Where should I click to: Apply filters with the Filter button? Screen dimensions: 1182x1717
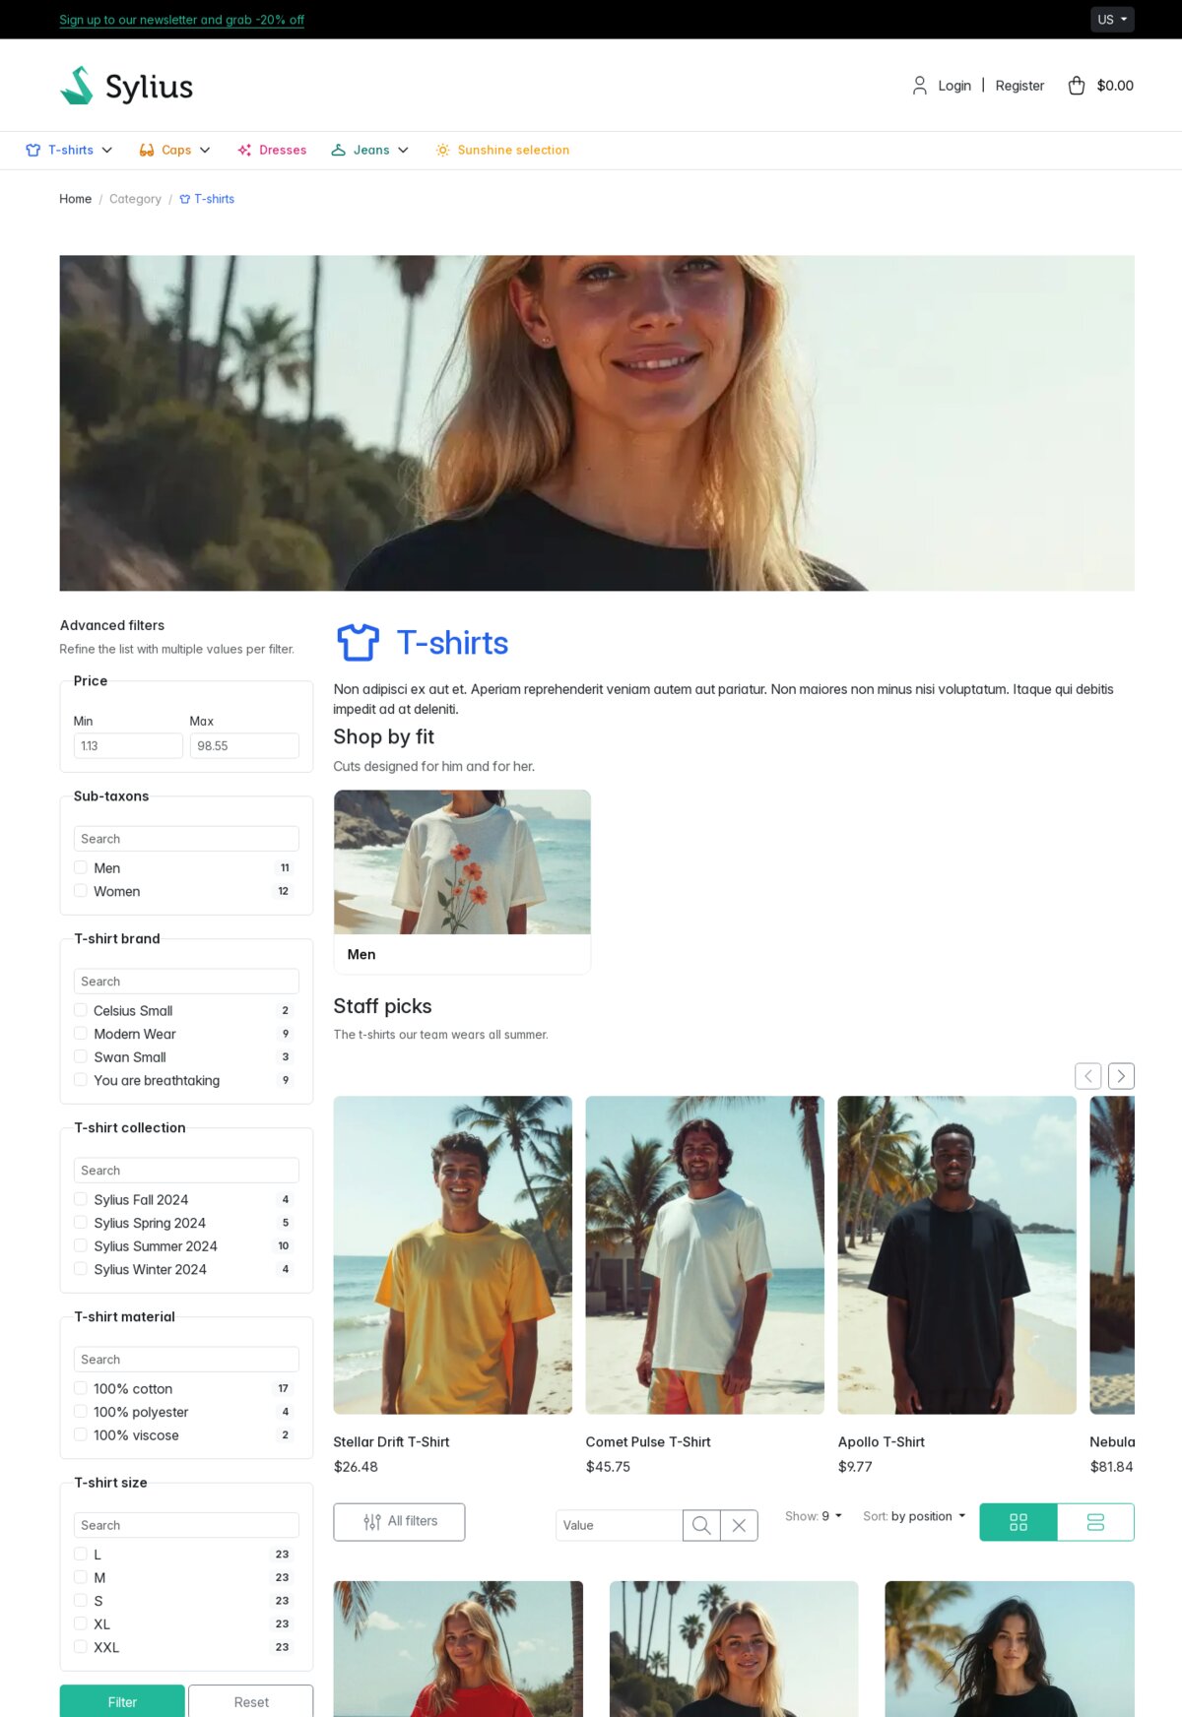[x=122, y=1701]
